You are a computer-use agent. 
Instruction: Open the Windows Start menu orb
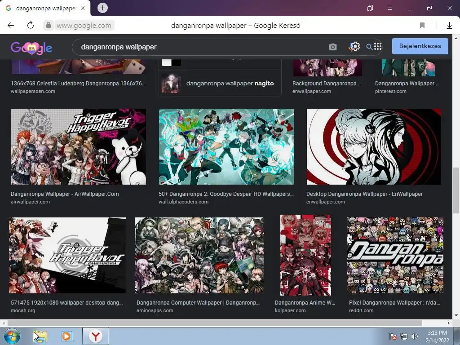coord(12,336)
